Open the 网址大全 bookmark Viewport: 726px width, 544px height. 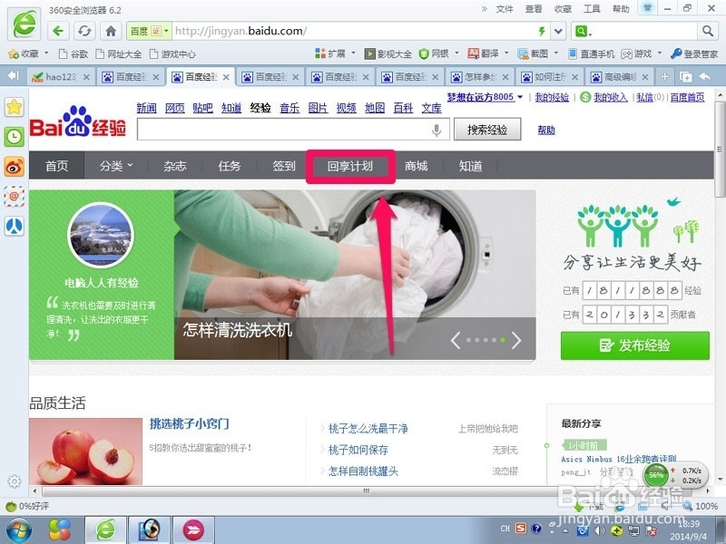(119, 53)
